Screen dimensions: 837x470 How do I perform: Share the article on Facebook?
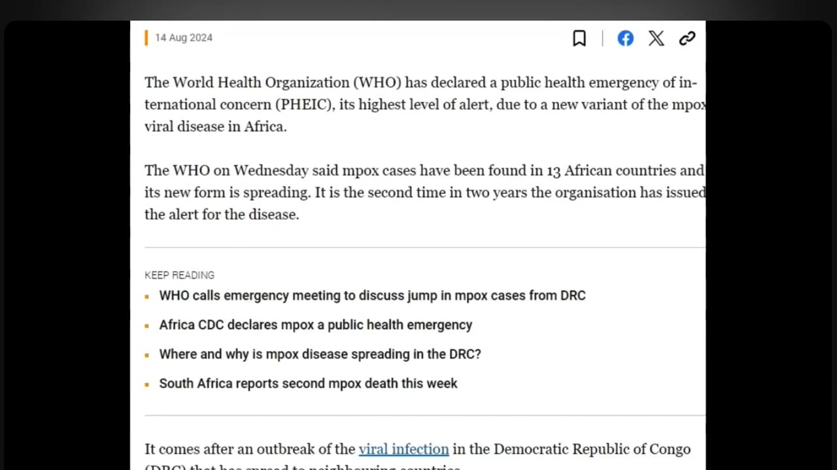[x=626, y=39]
